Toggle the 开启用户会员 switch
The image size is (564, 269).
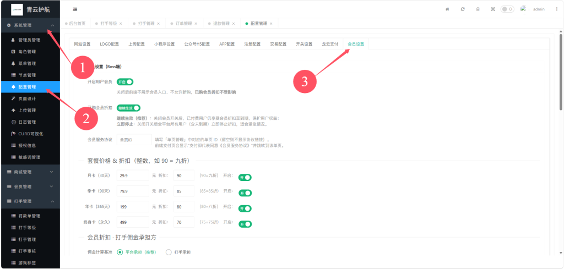[x=125, y=82]
